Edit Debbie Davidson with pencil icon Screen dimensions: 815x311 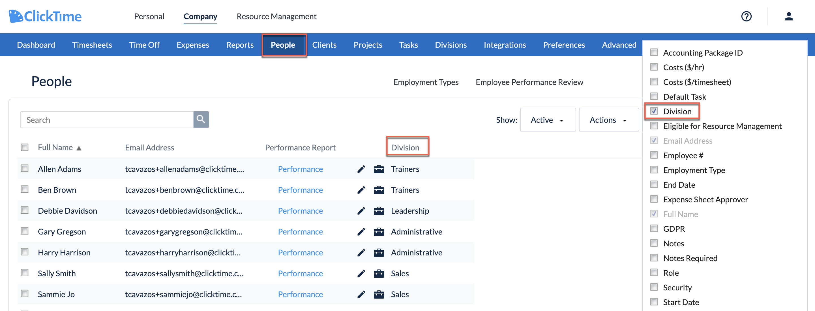pos(361,211)
